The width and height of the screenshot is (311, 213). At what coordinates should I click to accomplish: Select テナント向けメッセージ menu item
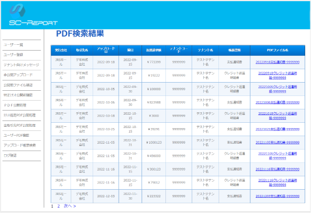click(x=22, y=65)
